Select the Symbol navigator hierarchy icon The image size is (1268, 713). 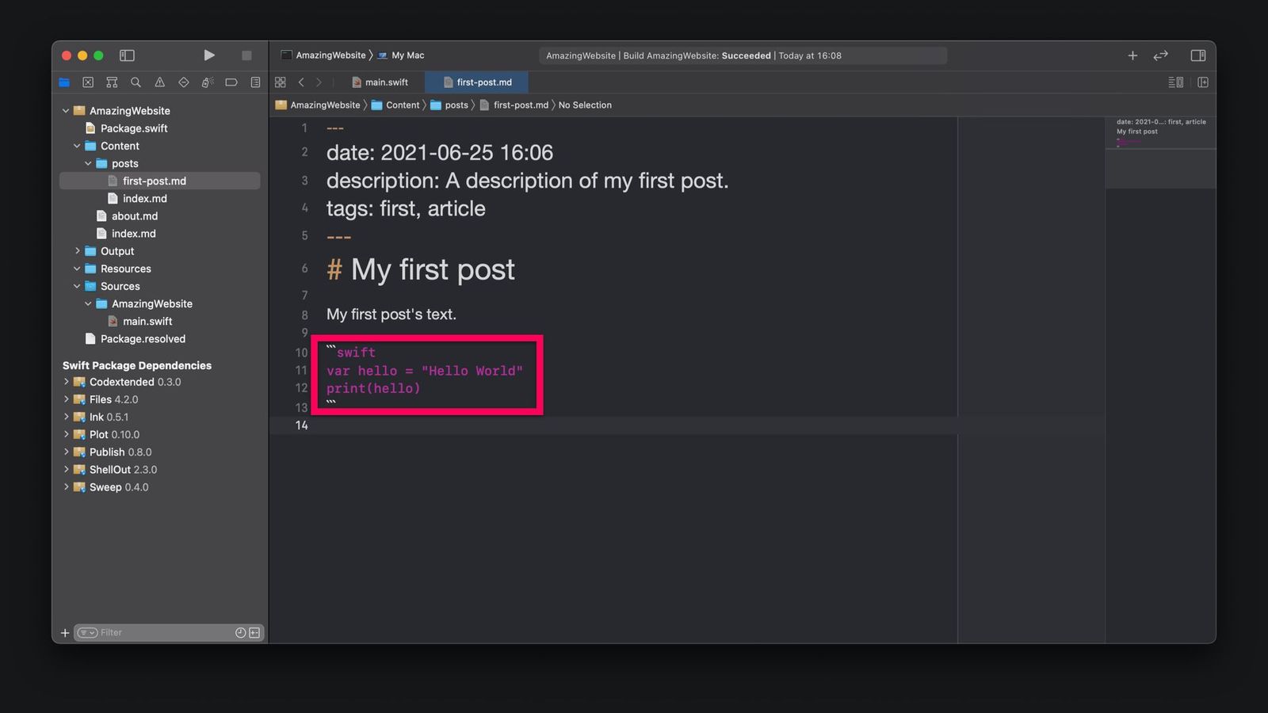111,82
